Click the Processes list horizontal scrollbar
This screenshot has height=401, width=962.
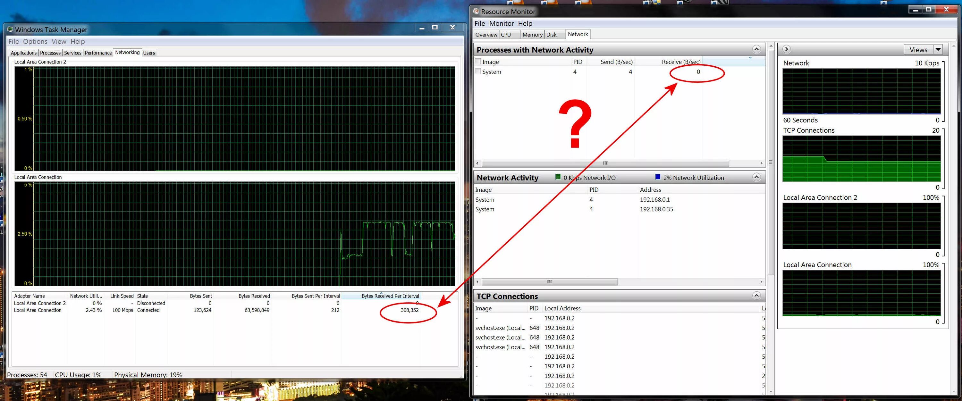click(605, 163)
